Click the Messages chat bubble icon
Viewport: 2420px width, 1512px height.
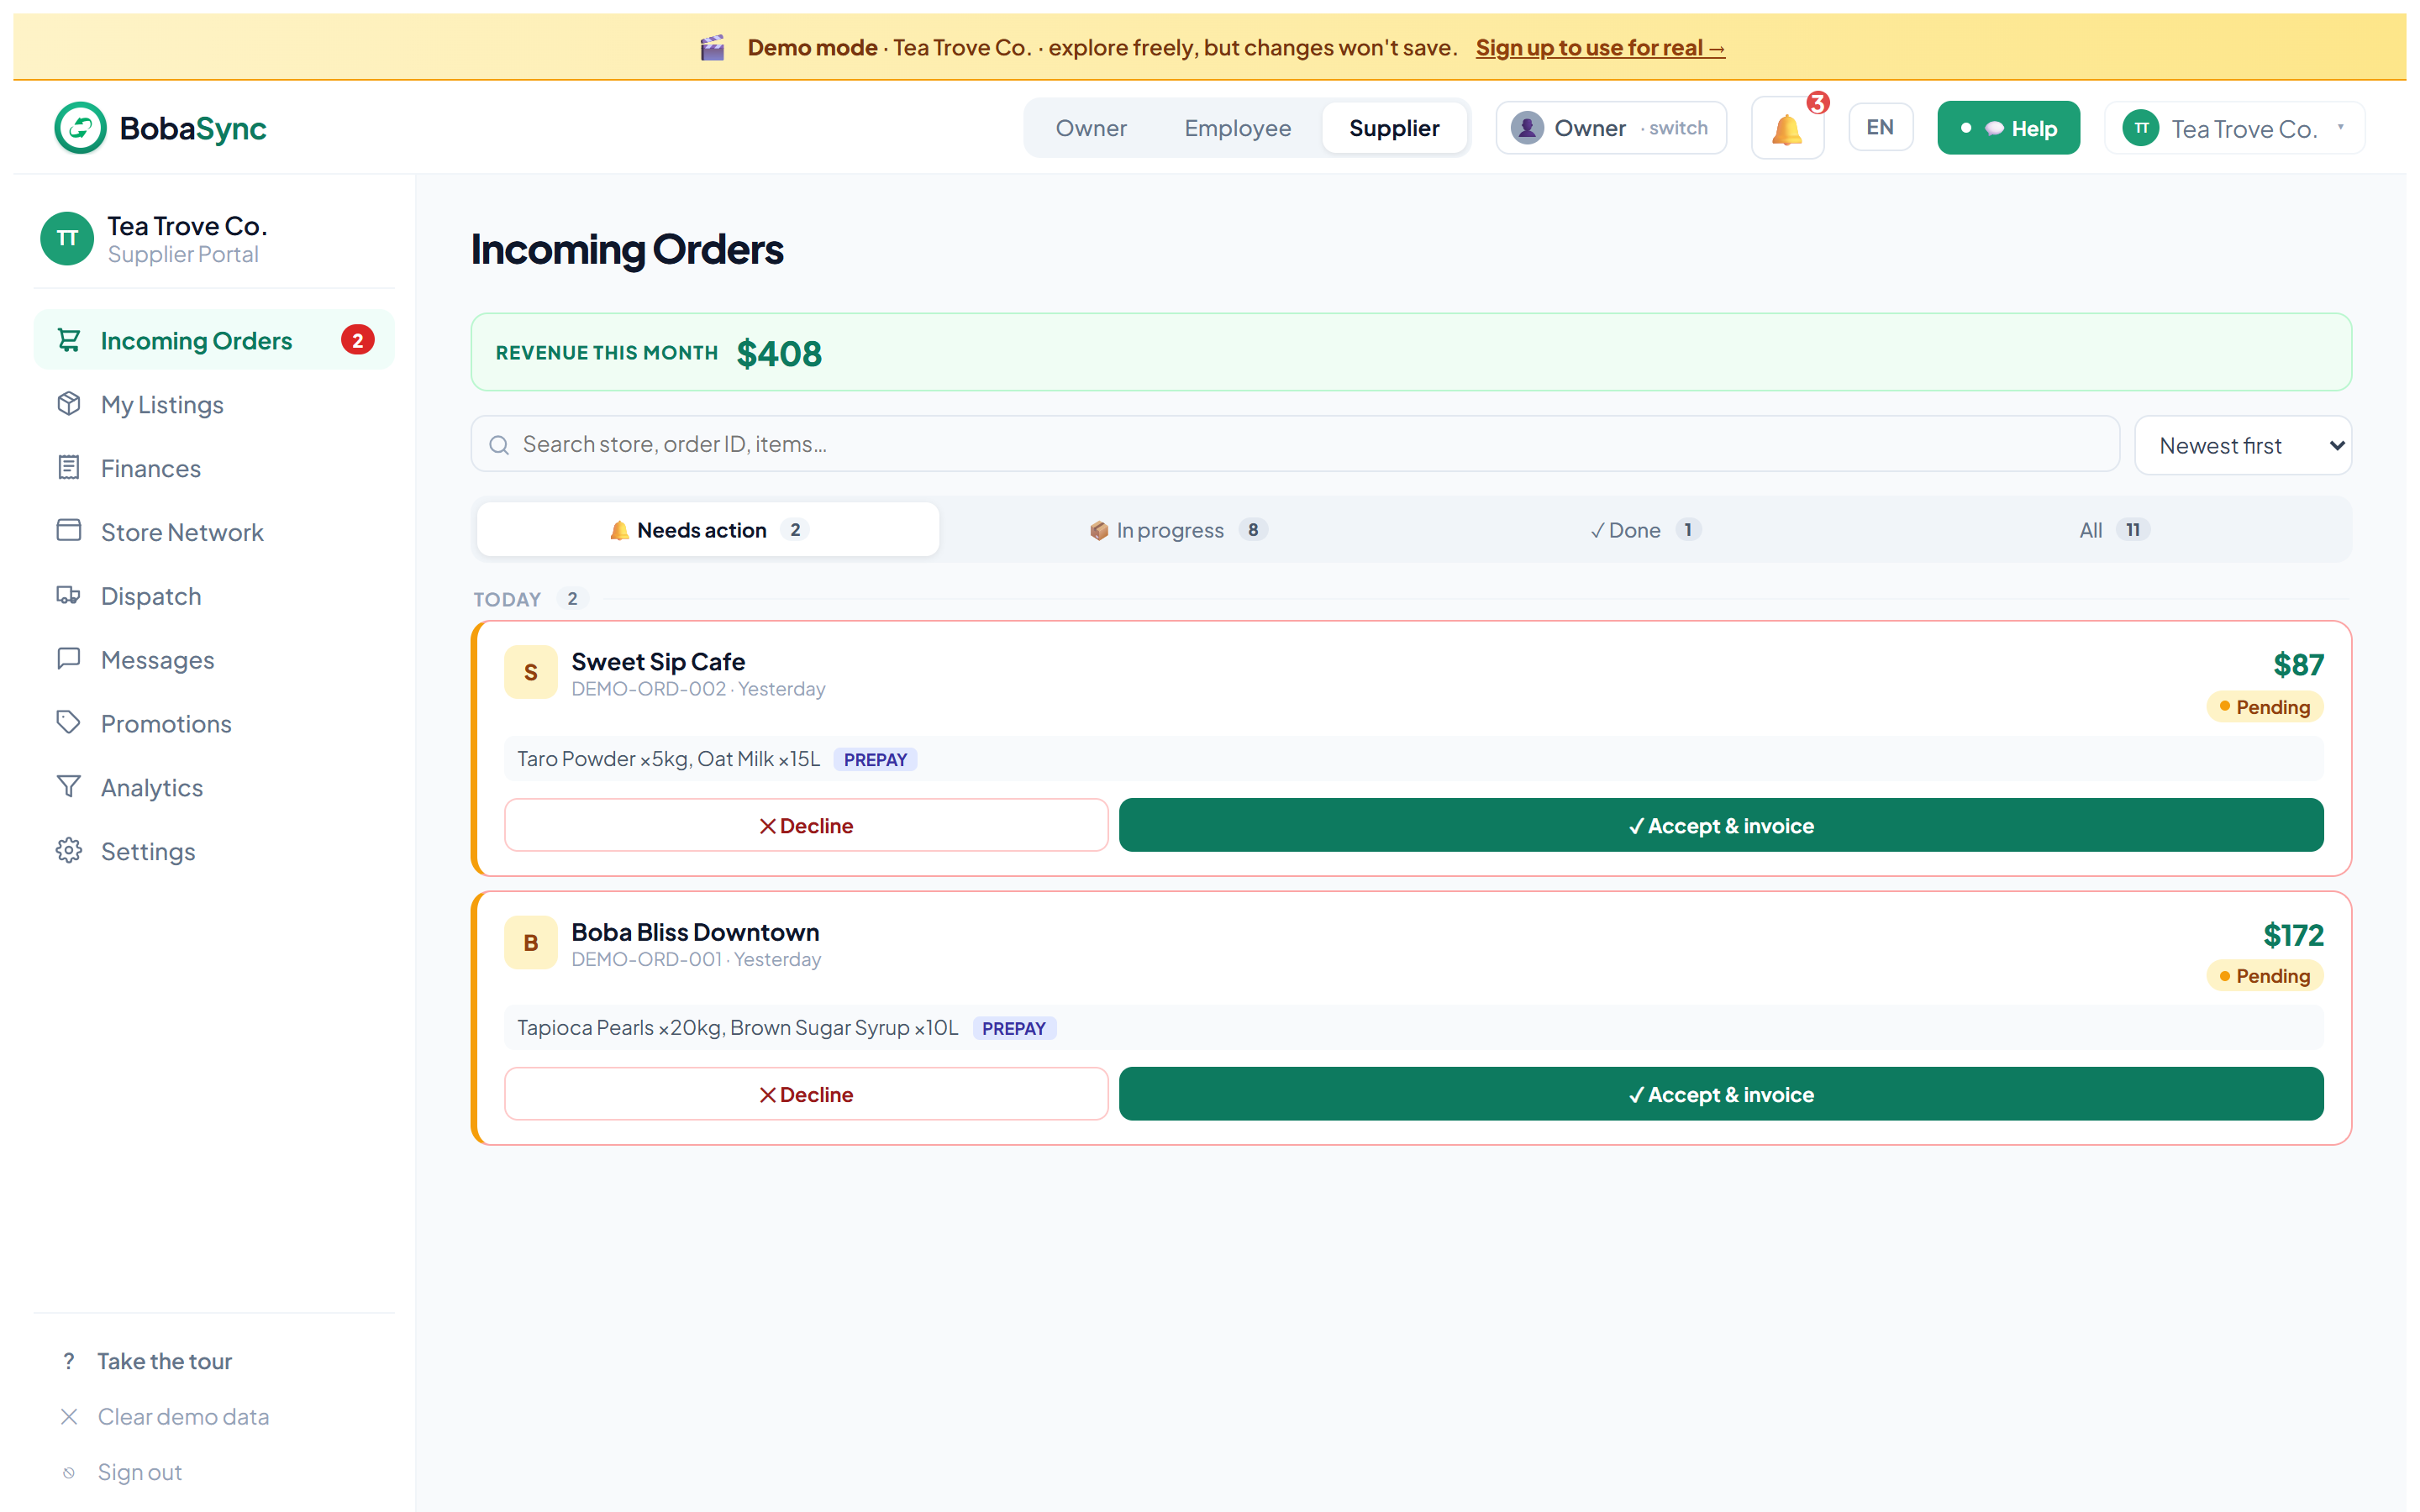(69, 659)
